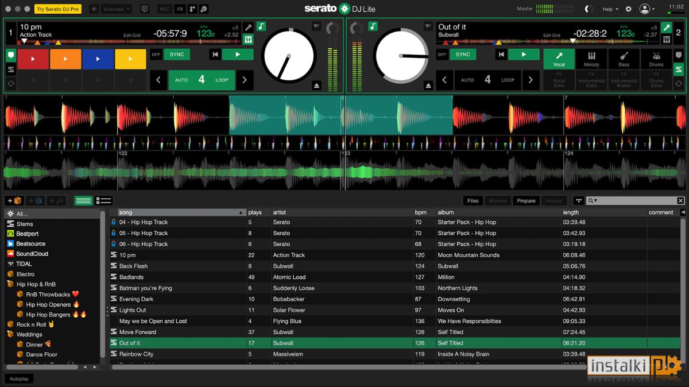Toggle the Drums stem pad

tap(656, 59)
